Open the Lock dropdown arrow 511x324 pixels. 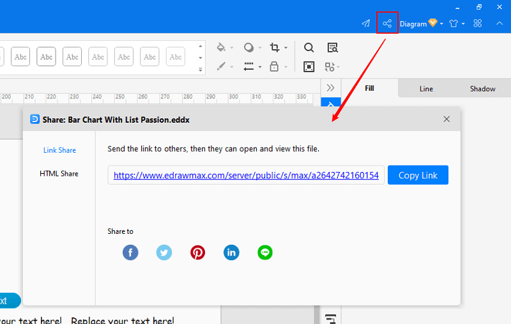click(x=286, y=67)
